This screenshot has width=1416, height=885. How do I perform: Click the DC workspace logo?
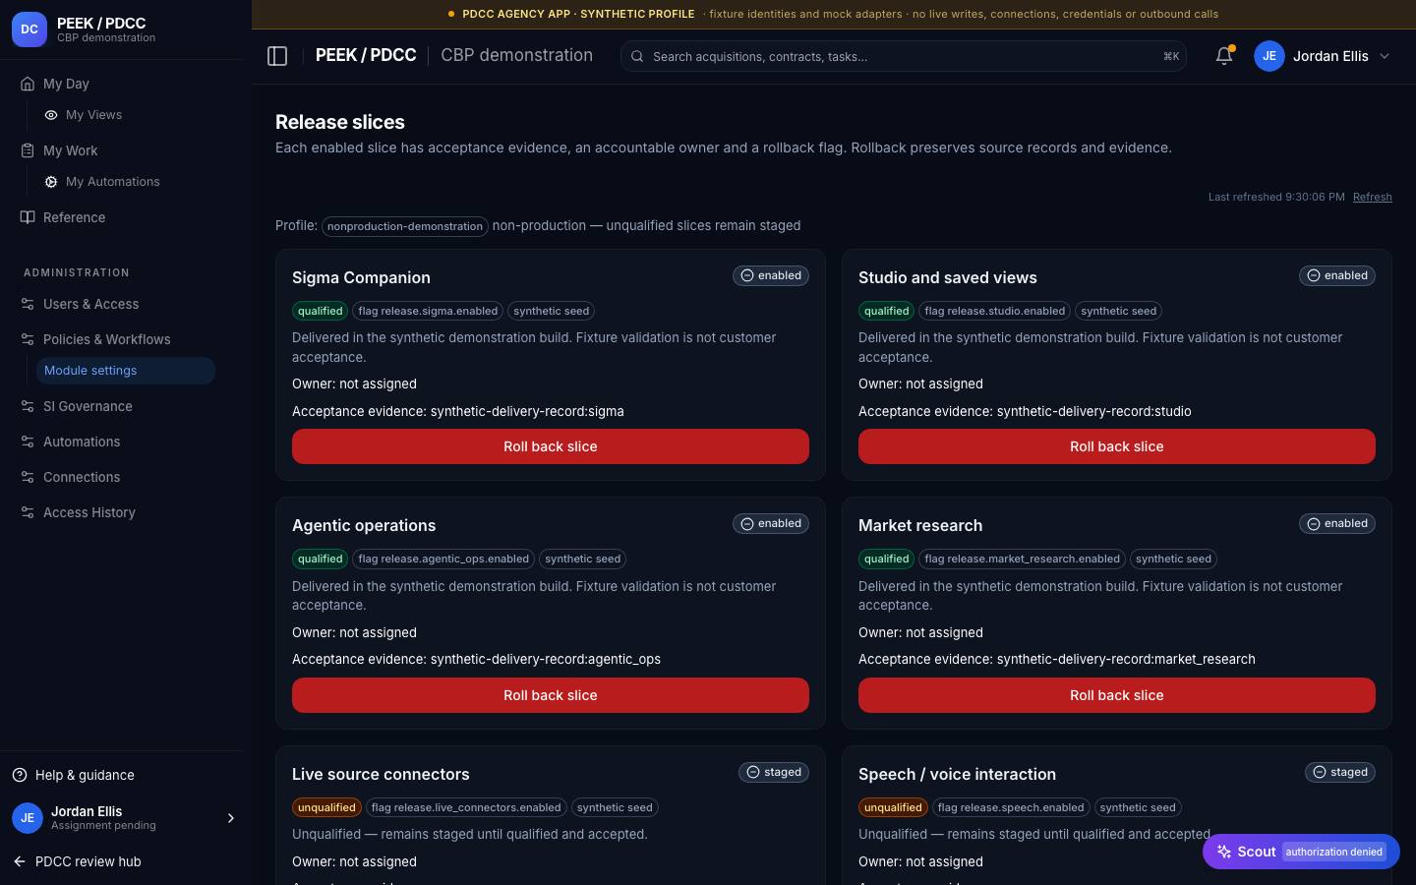[x=29, y=29]
